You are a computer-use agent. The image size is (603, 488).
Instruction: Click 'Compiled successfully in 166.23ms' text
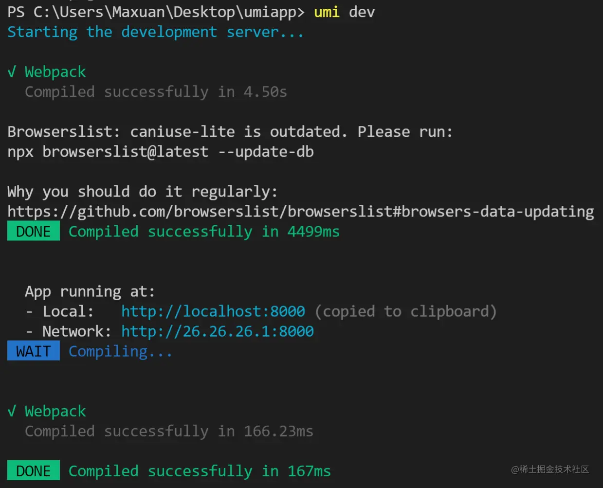click(x=169, y=431)
